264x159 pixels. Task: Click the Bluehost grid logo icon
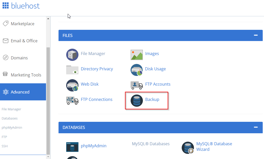(6, 6)
